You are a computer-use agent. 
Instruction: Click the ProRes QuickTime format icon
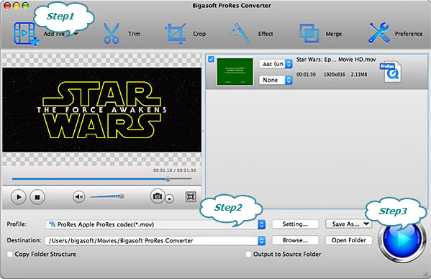(x=391, y=72)
